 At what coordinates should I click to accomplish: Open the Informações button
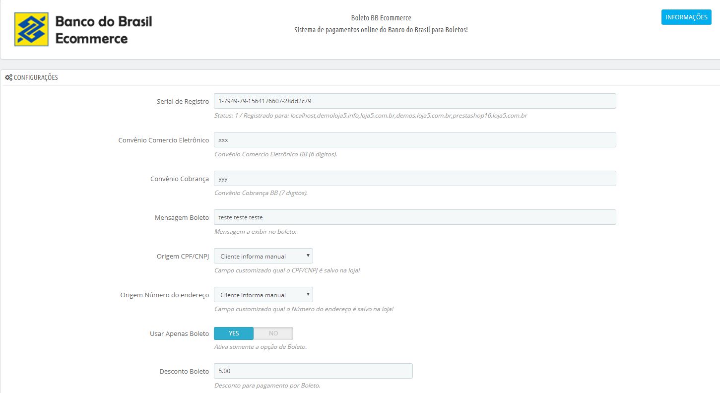[686, 17]
